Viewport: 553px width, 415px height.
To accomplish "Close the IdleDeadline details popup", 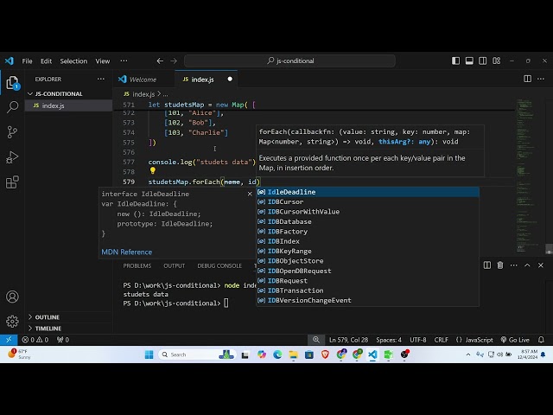I will pyautogui.click(x=250, y=194).
